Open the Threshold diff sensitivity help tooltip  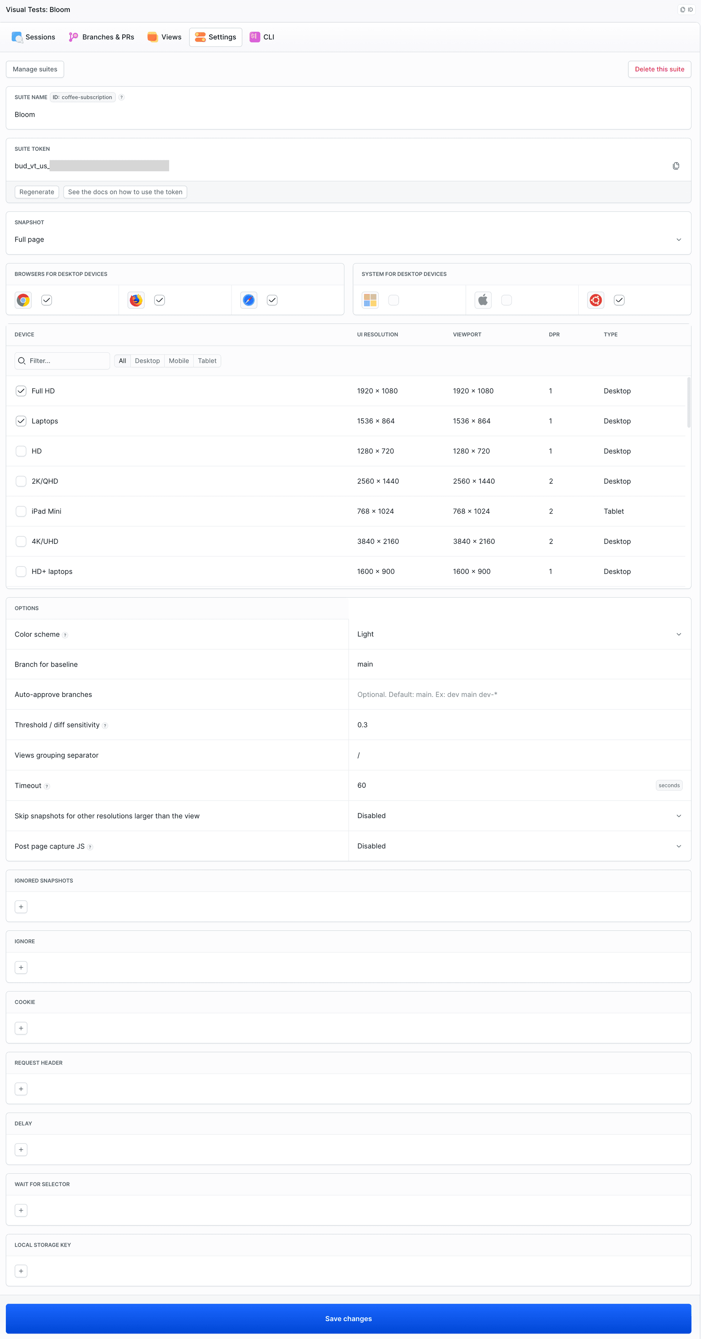click(105, 726)
